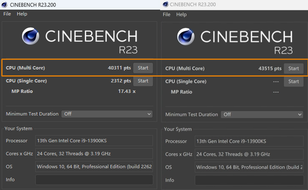Start Single Core test in the right window
308x190 pixels.
293,81
